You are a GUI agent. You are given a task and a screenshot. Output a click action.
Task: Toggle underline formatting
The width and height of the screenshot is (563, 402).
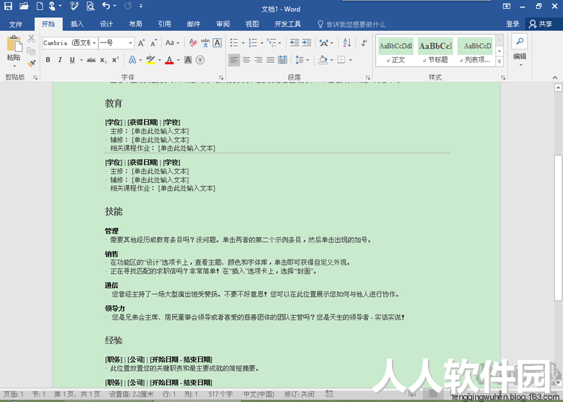point(72,60)
